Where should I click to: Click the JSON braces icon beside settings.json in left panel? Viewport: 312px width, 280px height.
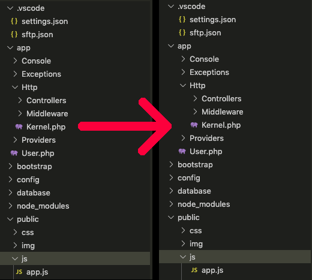click(x=14, y=21)
